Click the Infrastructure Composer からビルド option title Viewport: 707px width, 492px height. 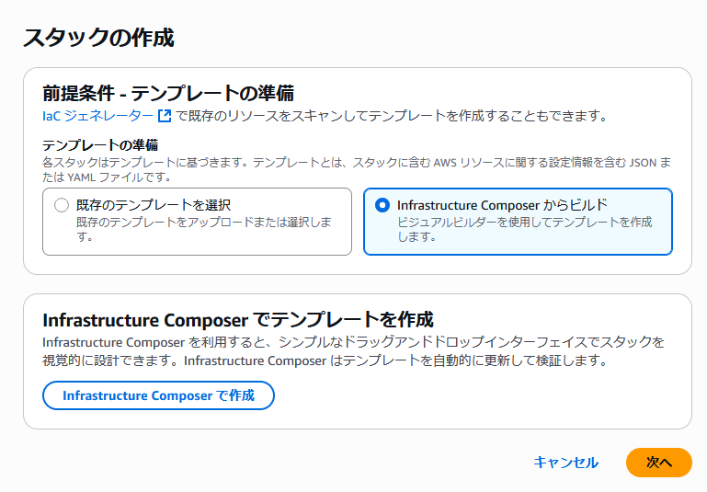pyautogui.click(x=502, y=204)
